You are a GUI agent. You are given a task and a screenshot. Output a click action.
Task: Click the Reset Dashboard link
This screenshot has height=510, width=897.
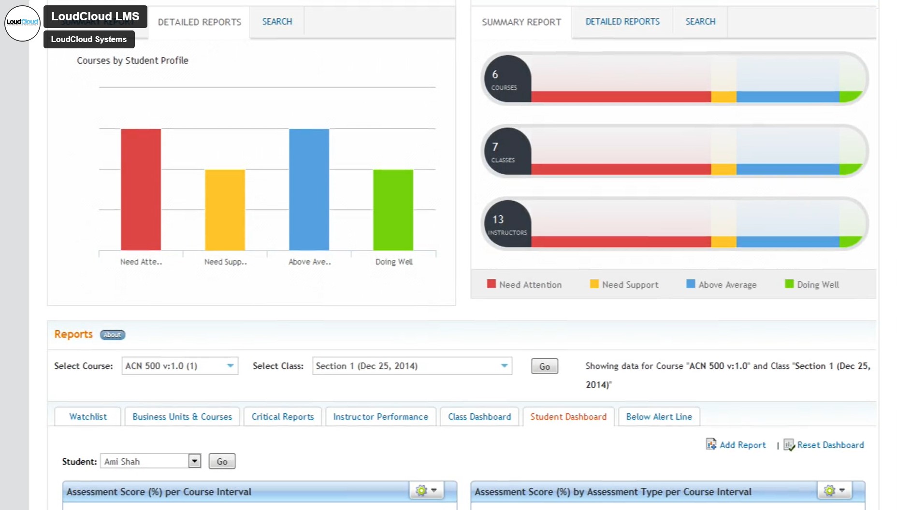[x=830, y=445]
